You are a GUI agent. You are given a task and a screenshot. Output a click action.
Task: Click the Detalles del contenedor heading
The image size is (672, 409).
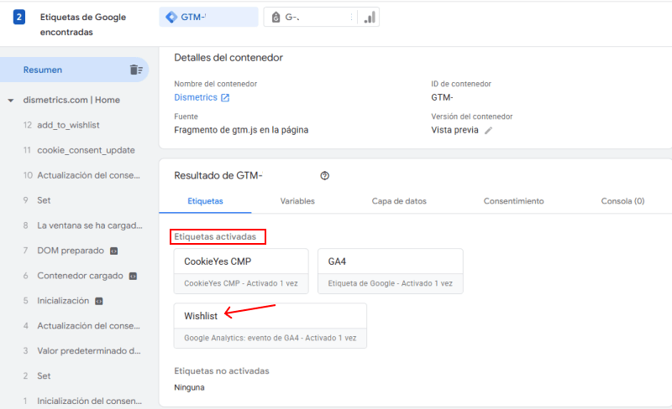tap(228, 58)
